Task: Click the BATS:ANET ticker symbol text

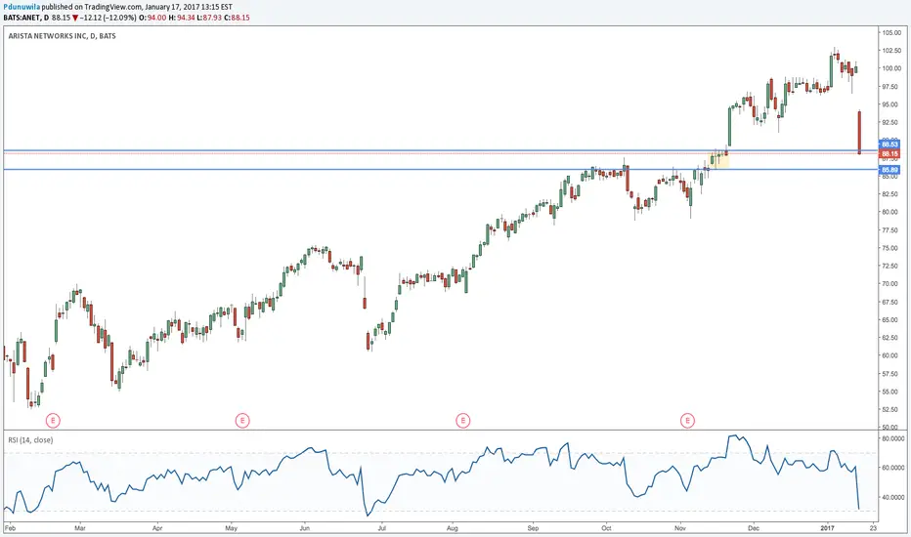Action: point(22,18)
